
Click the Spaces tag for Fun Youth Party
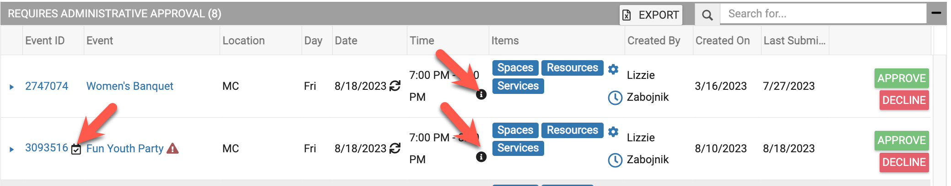515,130
